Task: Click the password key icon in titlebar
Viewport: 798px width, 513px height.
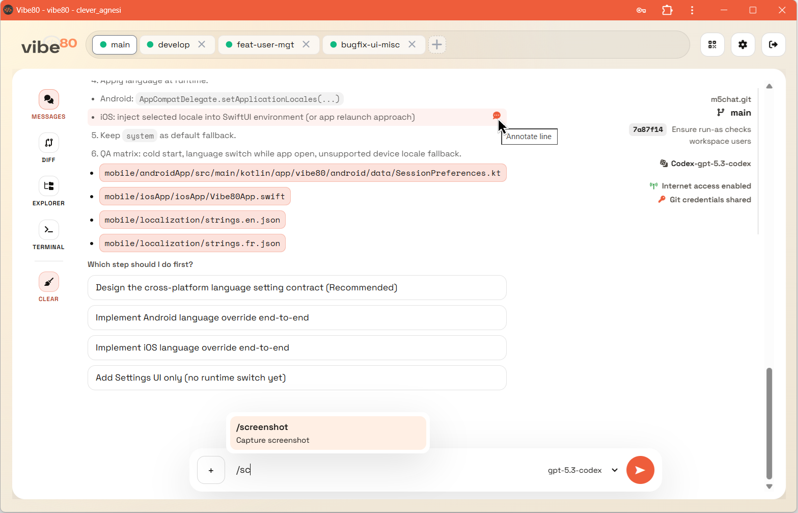Action: [641, 10]
